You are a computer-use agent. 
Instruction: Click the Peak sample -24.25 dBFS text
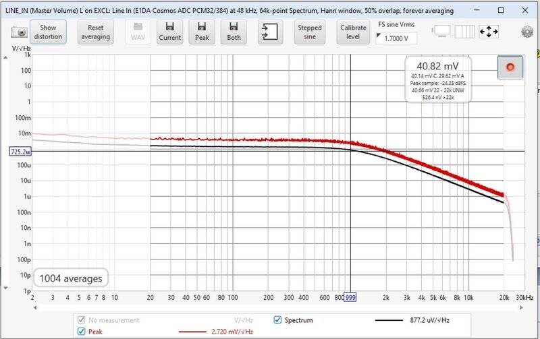tap(437, 83)
